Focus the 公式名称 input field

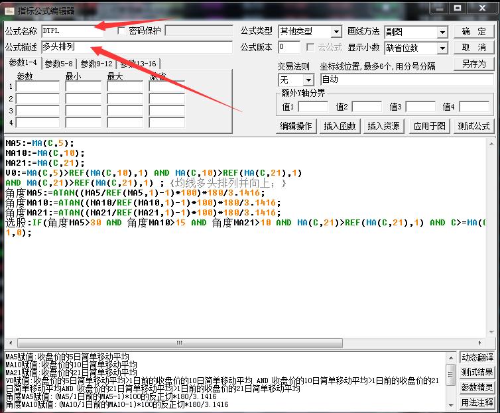point(78,30)
